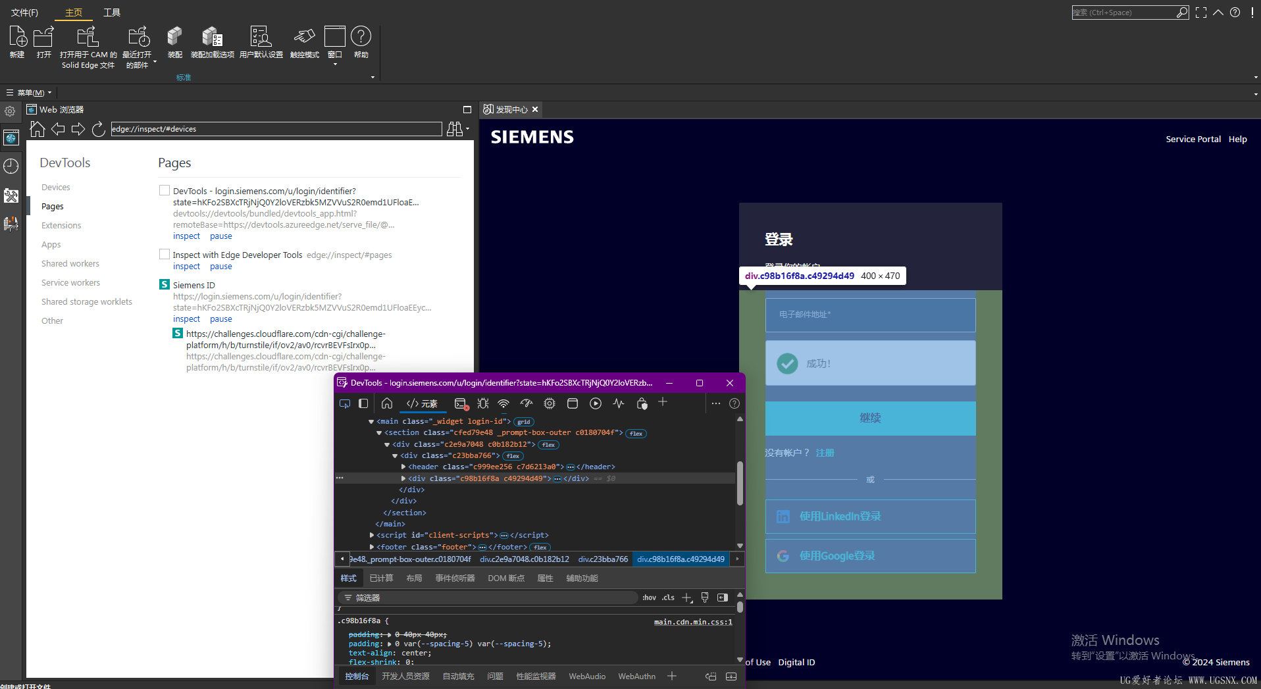
Task: Click the 电子邮件地址 email input field
Action: [x=870, y=315]
